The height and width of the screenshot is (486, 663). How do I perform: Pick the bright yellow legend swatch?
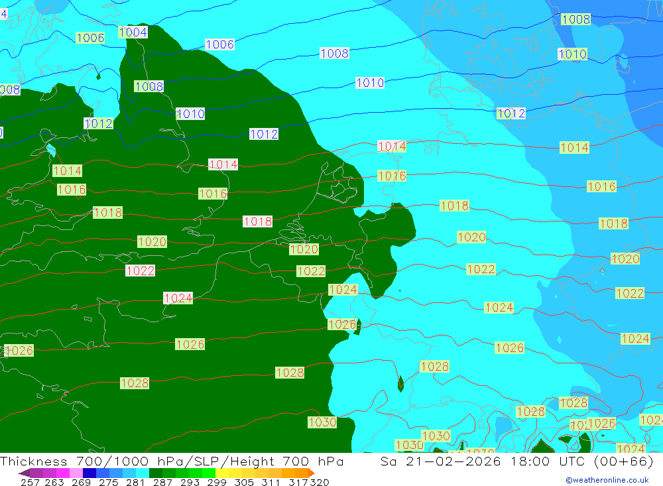(222, 473)
